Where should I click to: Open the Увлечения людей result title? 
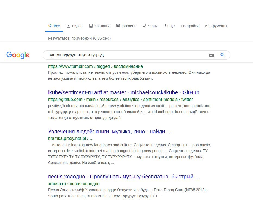pos(109,132)
